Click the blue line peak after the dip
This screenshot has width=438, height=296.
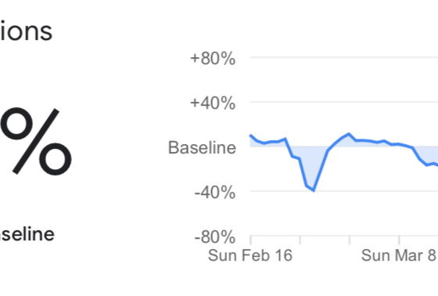(349, 134)
